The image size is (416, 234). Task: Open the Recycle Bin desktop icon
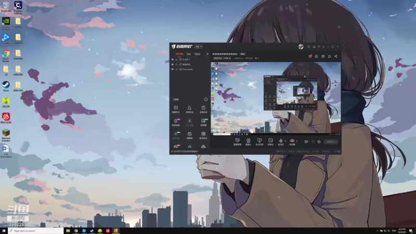tap(6, 7)
